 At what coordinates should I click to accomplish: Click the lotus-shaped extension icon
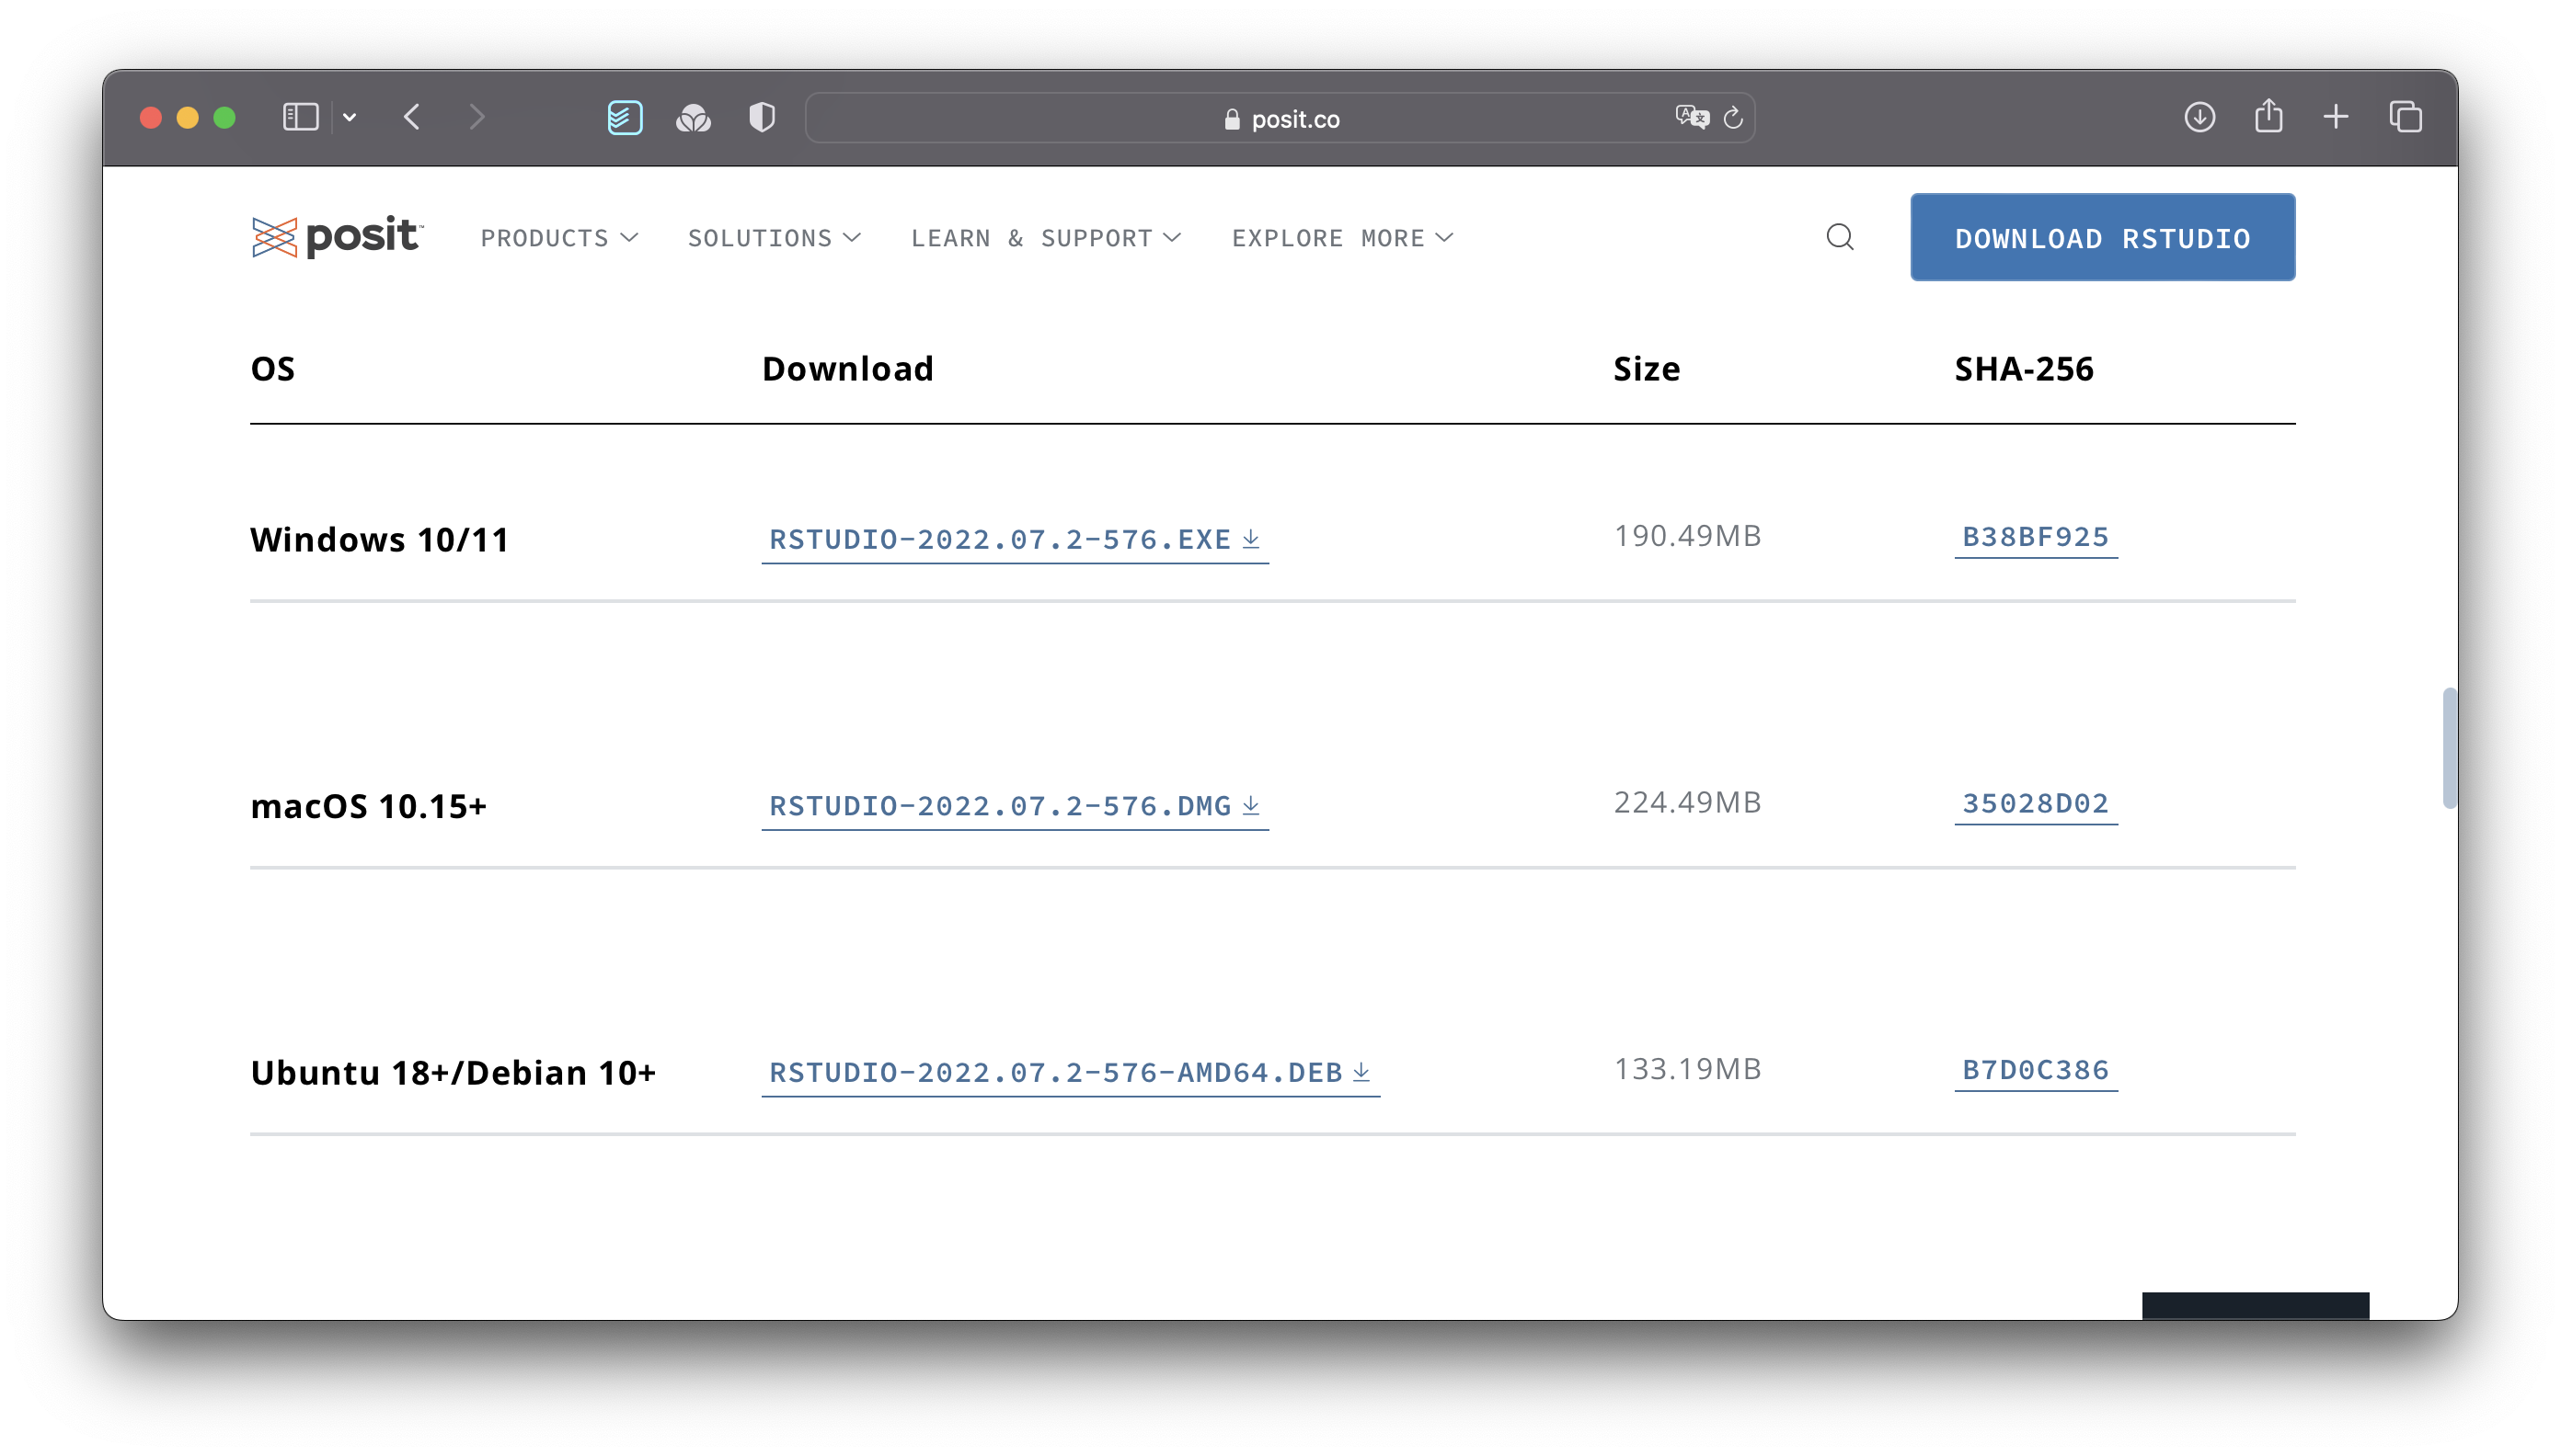click(694, 118)
